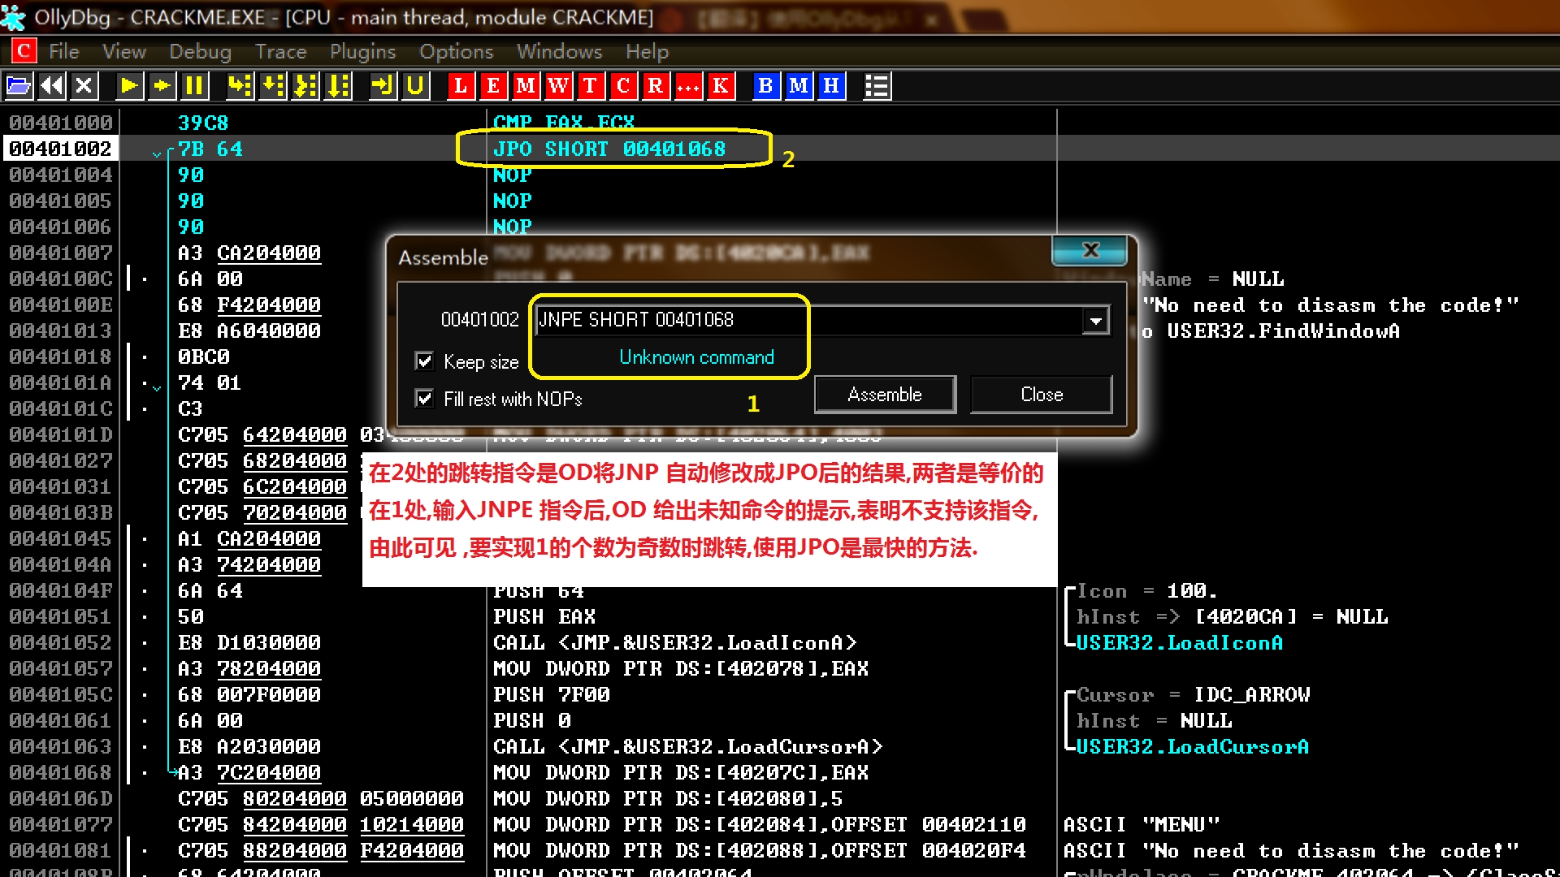Expand the assemble command history dropdown

pyautogui.click(x=1096, y=320)
